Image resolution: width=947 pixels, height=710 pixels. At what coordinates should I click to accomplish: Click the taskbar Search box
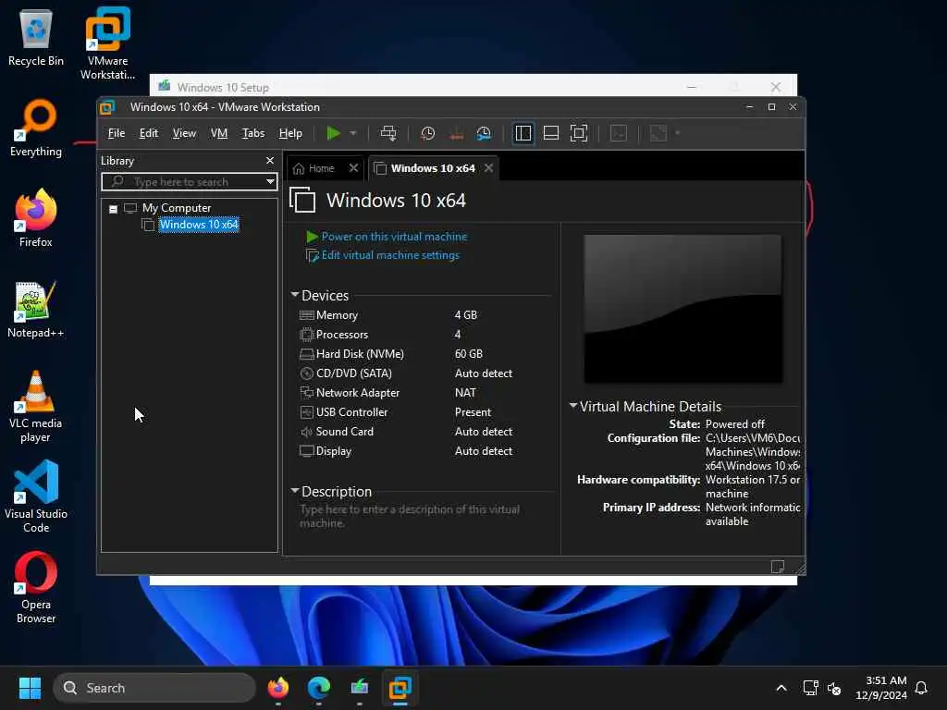pos(154,688)
